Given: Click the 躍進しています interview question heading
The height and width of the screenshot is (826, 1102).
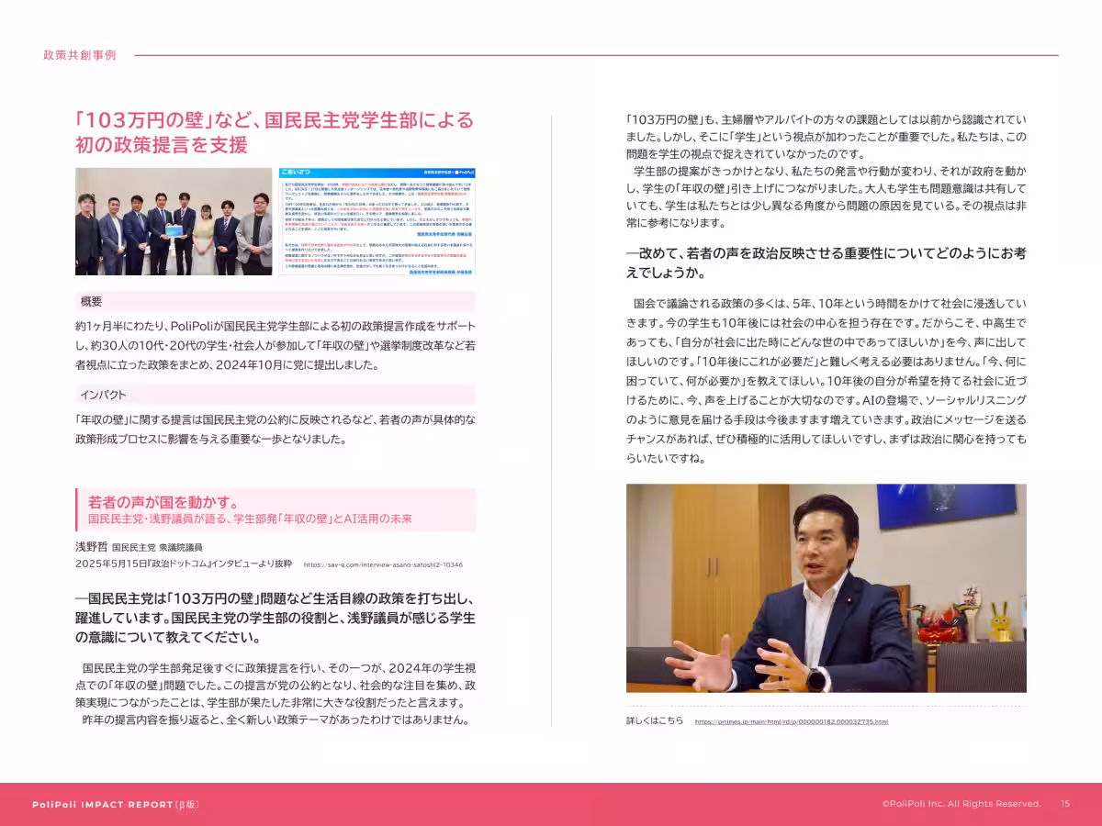Looking at the screenshot, I should click(x=275, y=618).
